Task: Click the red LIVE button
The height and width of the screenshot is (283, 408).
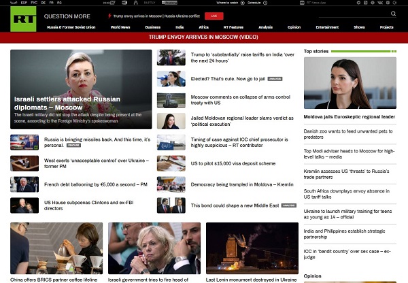Action: (214, 16)
